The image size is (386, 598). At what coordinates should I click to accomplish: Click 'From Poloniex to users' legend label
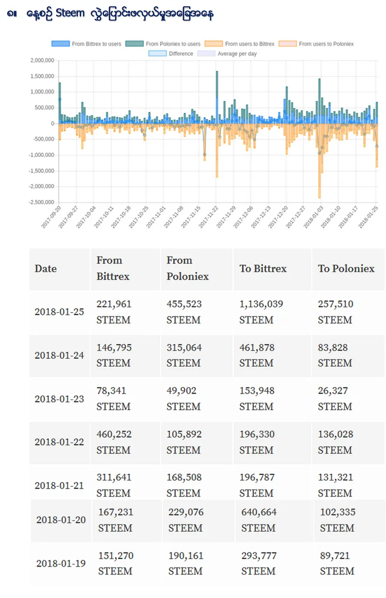point(173,44)
